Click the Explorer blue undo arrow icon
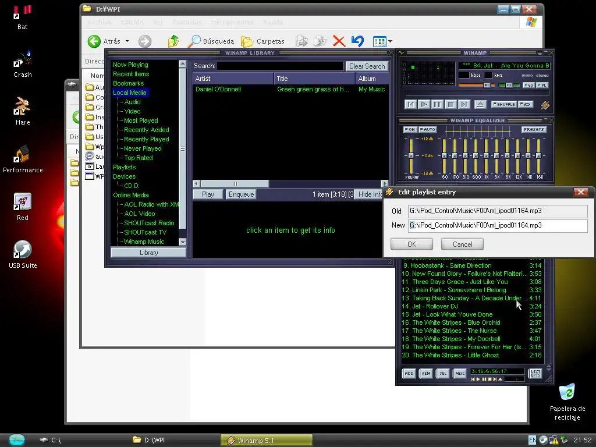Image resolution: width=596 pixels, height=447 pixels. point(357,41)
